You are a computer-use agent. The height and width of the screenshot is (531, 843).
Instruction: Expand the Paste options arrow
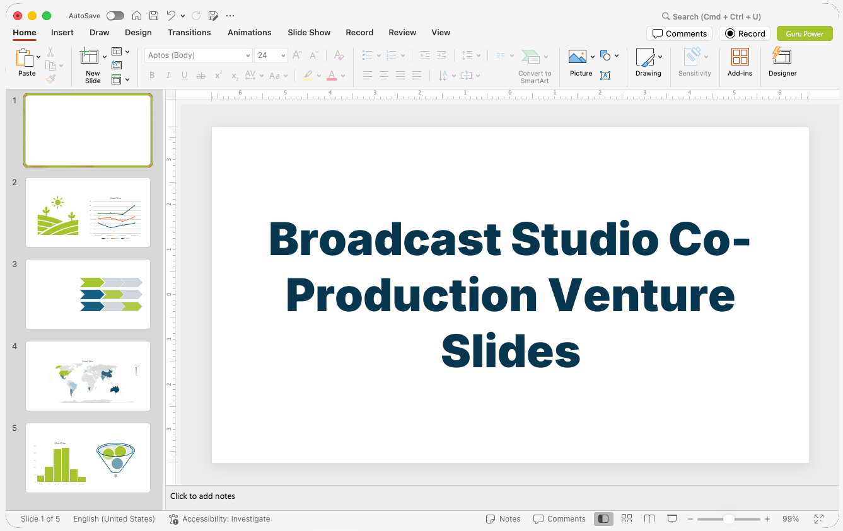coord(38,57)
